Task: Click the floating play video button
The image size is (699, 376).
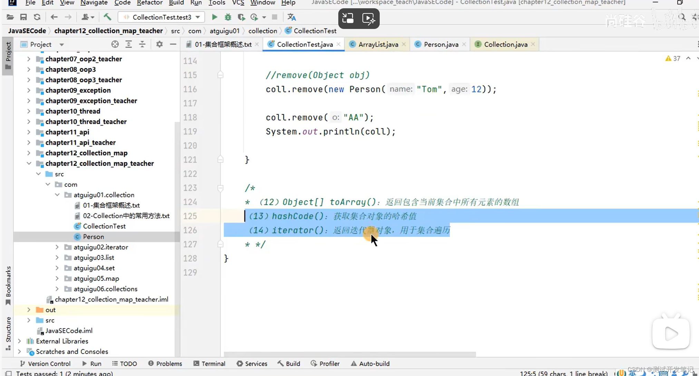Action: coord(671,333)
